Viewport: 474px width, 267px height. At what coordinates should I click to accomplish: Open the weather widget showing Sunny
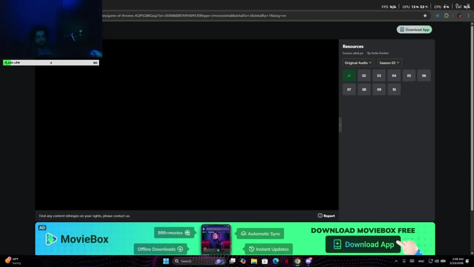pos(13,261)
